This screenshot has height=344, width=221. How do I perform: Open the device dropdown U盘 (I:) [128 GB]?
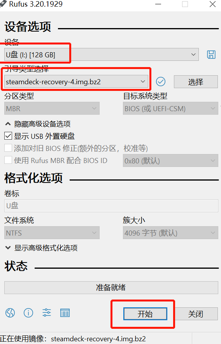[102, 55]
